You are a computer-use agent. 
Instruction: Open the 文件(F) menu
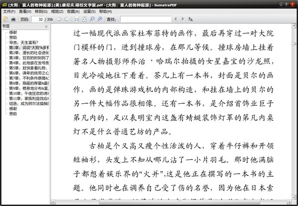coord(9,11)
